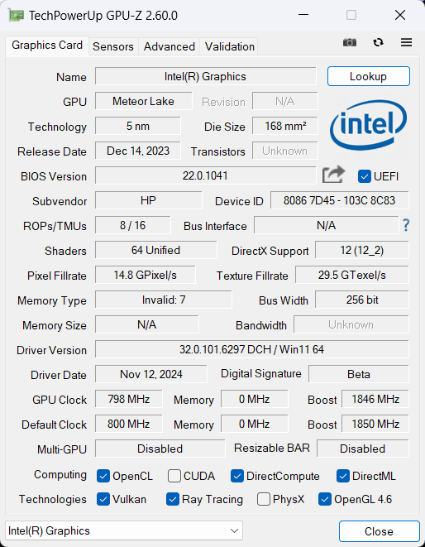Image resolution: width=425 pixels, height=547 pixels.
Task: Click the BIOS export share icon
Action: click(333, 175)
